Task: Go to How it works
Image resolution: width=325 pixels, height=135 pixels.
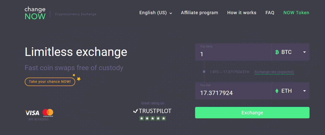Action: 242,13
